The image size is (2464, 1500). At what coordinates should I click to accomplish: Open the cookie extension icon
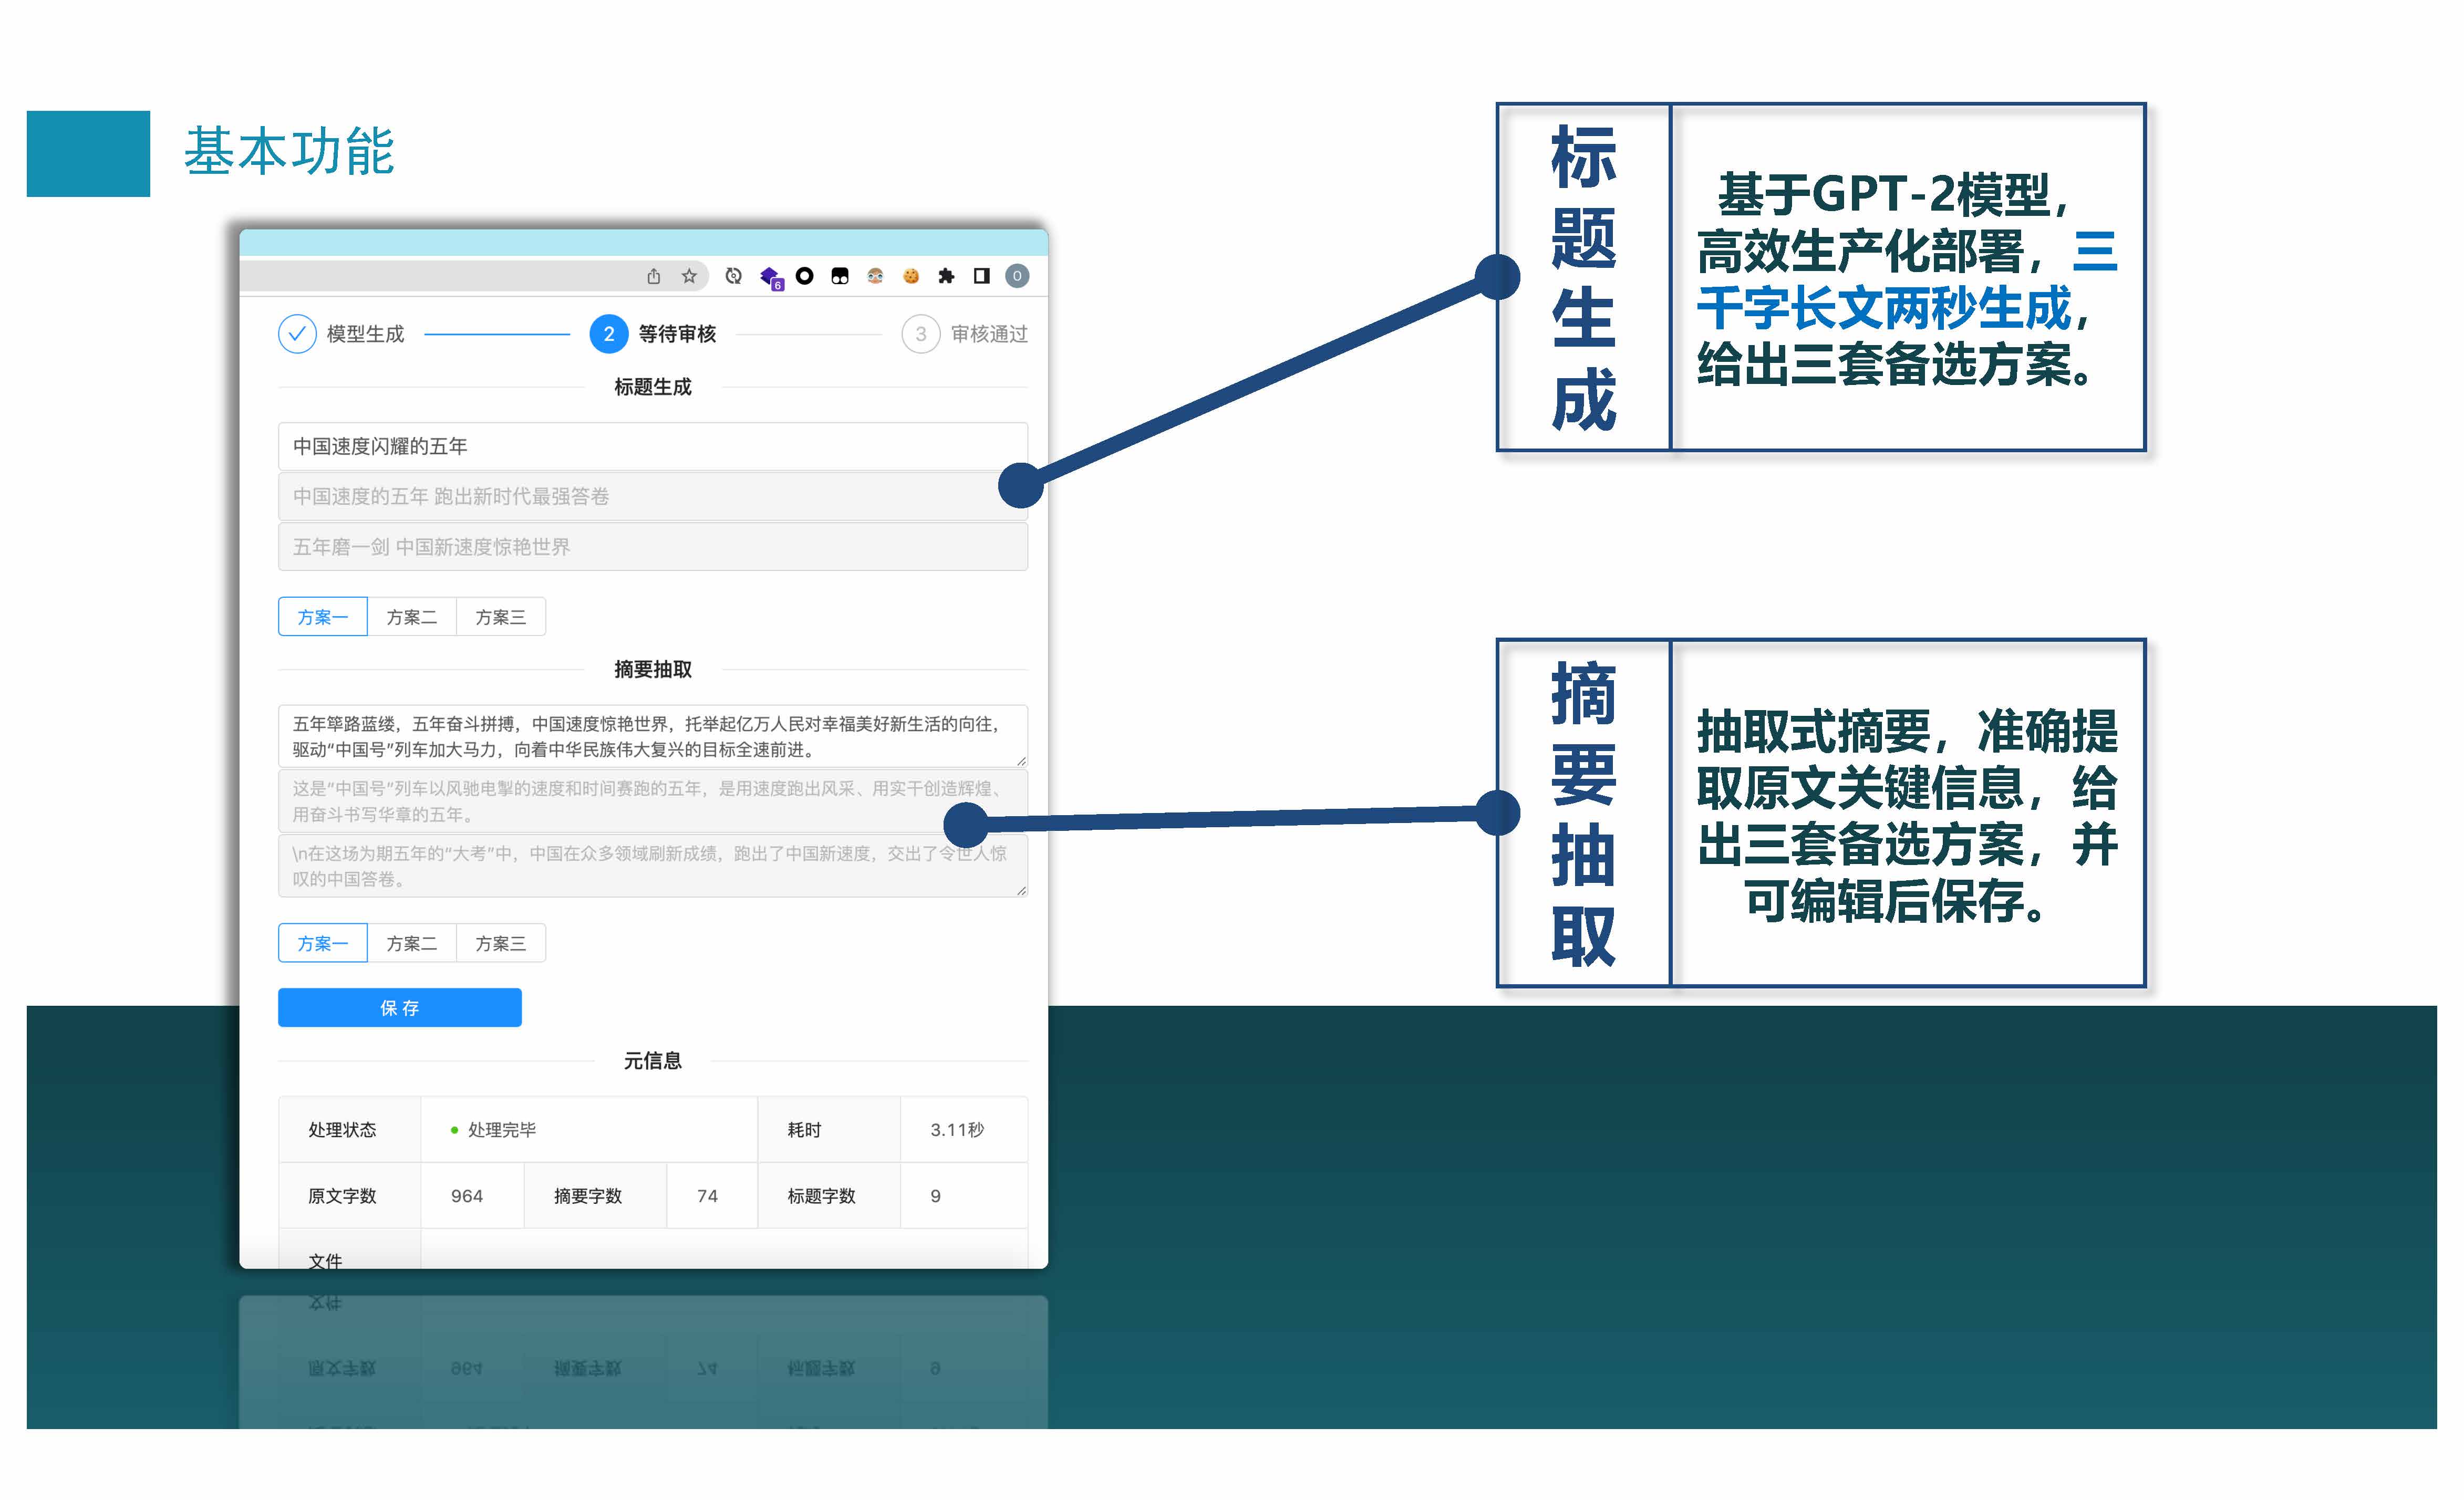[x=911, y=276]
